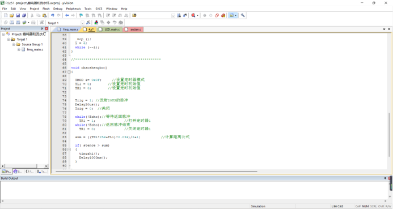The height and width of the screenshot is (209, 393).
Task: Open the Peripherals menu
Action: (x=73, y=8)
